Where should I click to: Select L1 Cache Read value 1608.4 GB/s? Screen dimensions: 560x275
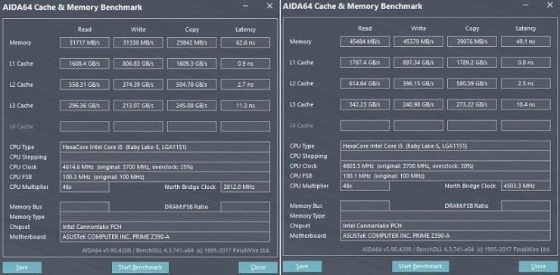coord(85,63)
